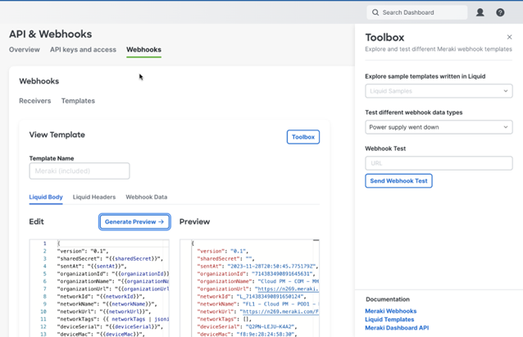Image resolution: width=523 pixels, height=337 pixels.
Task: Click the "sentAt" timestamp value in Preview
Action: [271, 266]
